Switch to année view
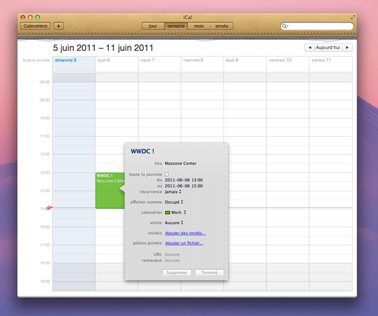 point(222,26)
